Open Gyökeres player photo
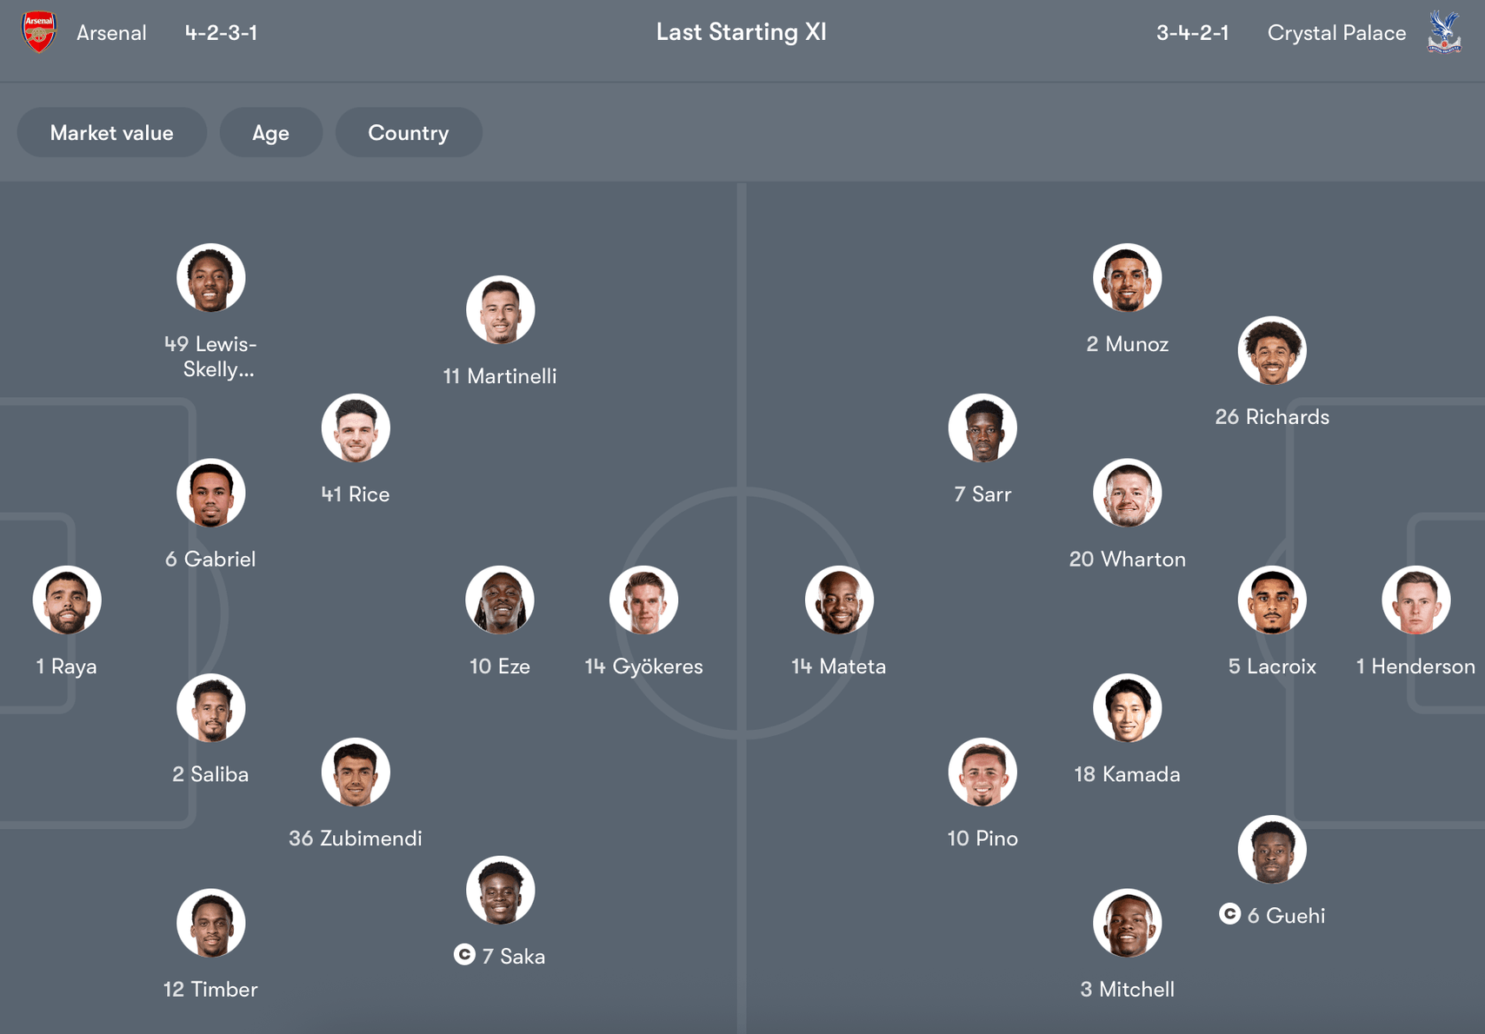The height and width of the screenshot is (1034, 1485). [x=643, y=600]
